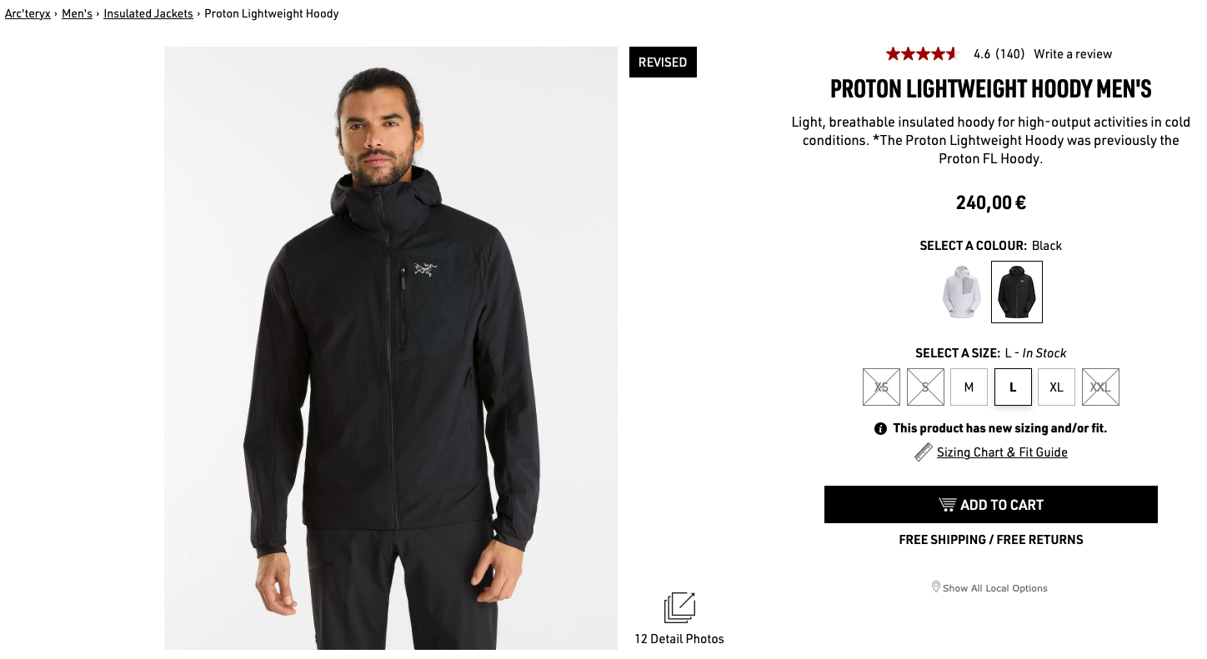Screen dimensions: 1207x659
Task: Click the shopping cart icon in Add to Cart
Action: [947, 505]
